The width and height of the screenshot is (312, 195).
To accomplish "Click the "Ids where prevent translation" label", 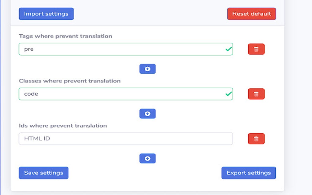I will (63, 125).
